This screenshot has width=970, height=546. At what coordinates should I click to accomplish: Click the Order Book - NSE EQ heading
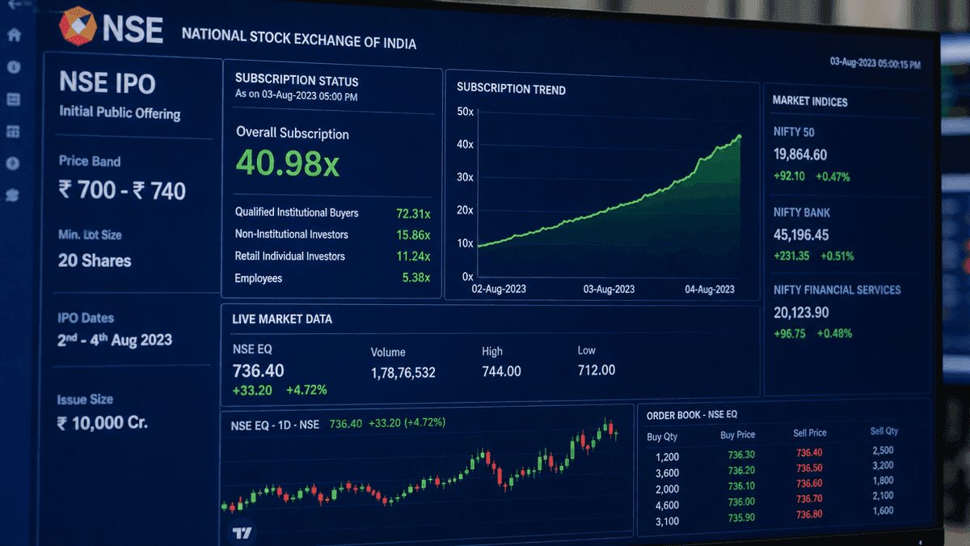click(692, 415)
